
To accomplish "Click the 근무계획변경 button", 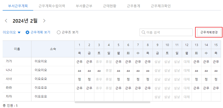I will pyautogui.click(x=209, y=32).
